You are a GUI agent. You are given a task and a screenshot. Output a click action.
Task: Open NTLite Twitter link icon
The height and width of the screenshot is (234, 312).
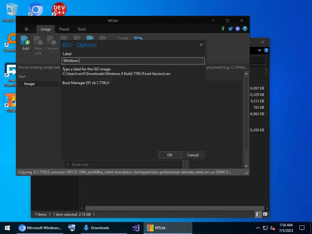point(230,29)
